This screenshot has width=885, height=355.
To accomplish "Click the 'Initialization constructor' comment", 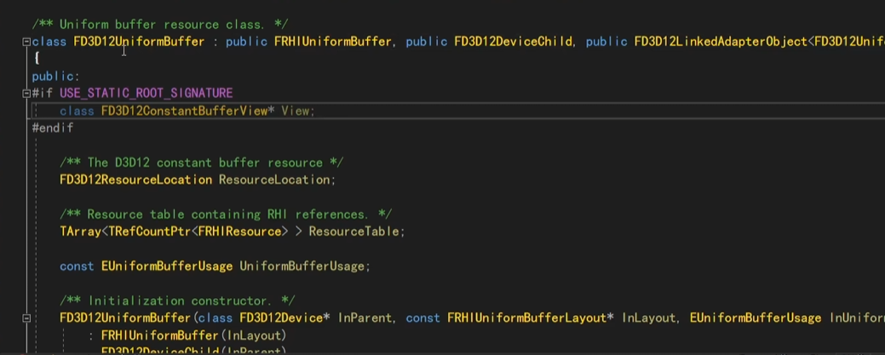I will 177,301.
